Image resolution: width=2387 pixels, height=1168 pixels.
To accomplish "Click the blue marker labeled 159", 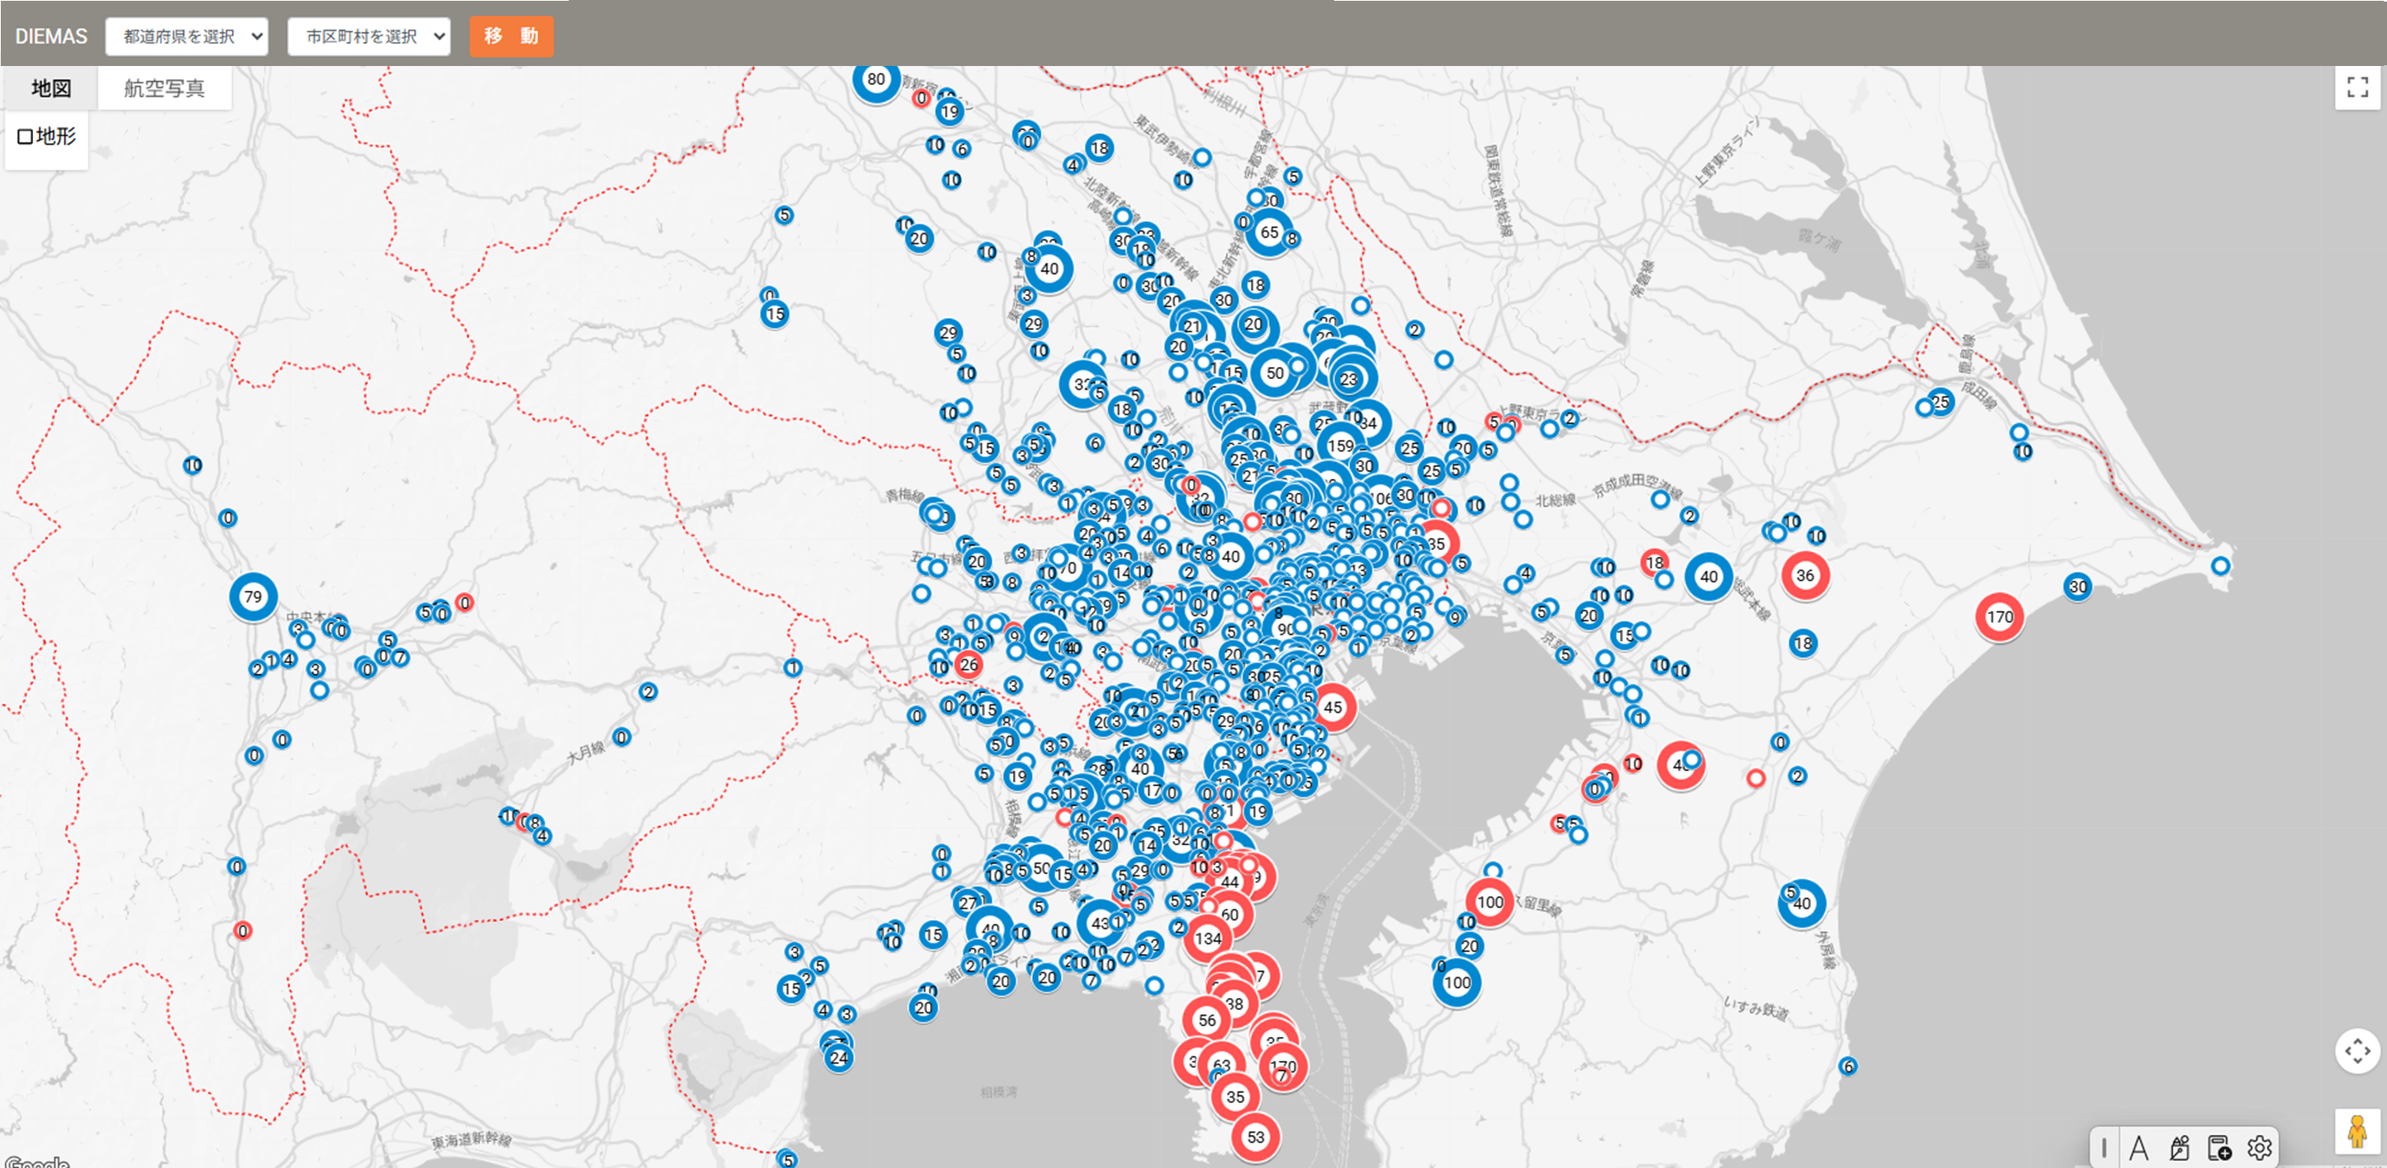I will tap(1340, 447).
